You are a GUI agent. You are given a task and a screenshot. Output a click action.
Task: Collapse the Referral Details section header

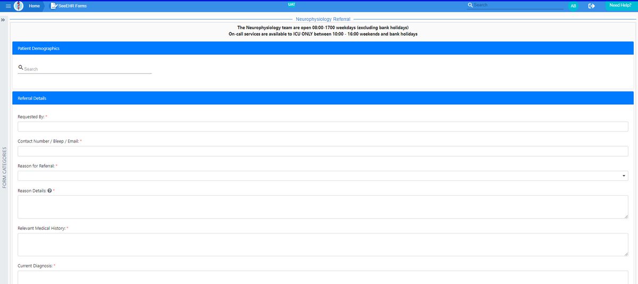pyautogui.click(x=323, y=98)
